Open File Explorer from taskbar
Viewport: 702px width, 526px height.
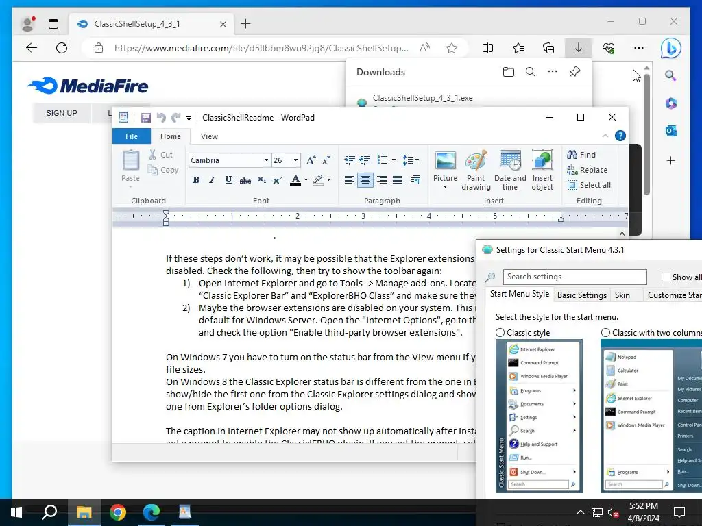pos(84,512)
